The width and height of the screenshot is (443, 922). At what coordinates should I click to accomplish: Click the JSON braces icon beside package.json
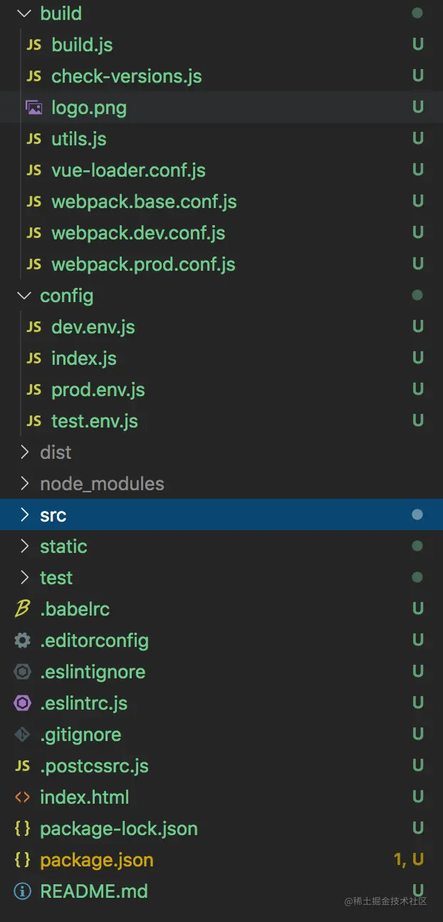pyautogui.click(x=23, y=860)
